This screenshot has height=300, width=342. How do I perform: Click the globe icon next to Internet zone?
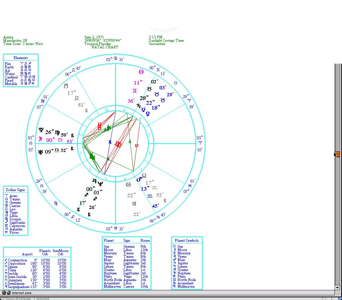tap(8, 293)
